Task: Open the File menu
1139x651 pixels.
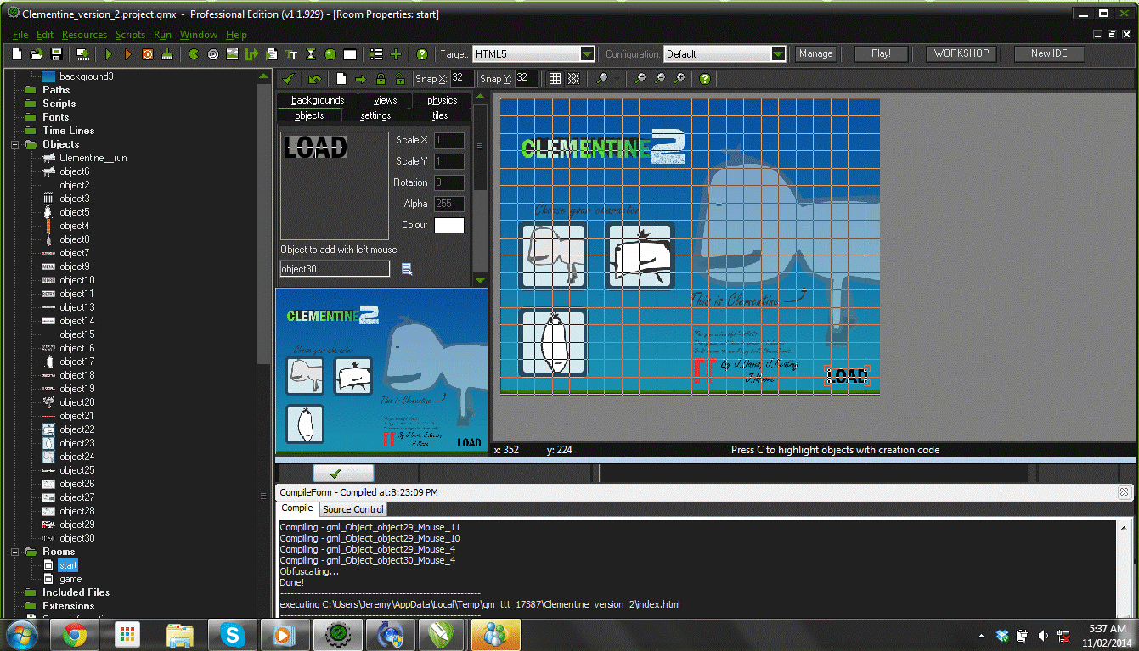Action: coord(20,35)
